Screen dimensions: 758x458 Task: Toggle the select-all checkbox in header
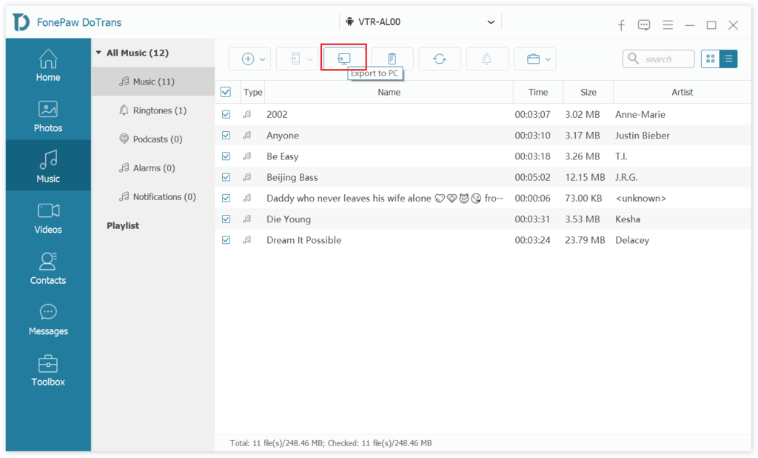point(226,92)
